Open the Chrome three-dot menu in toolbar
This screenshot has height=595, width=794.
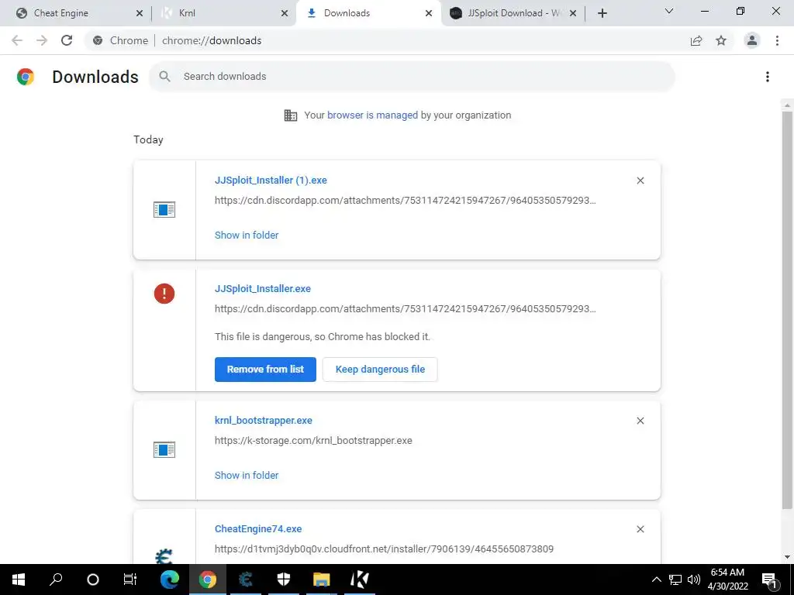pyautogui.click(x=777, y=40)
